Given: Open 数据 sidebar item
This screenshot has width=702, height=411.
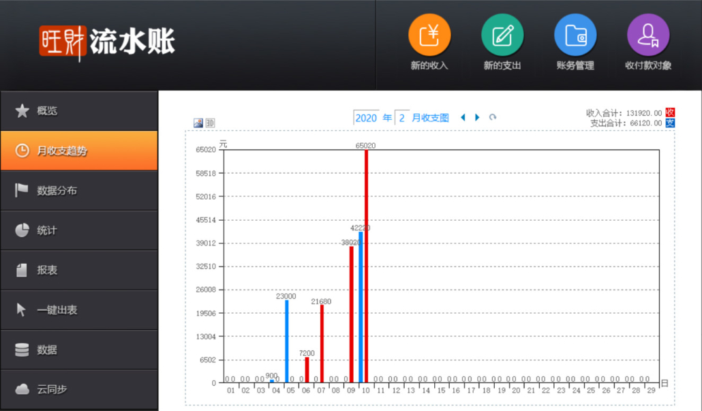Looking at the screenshot, I should tap(79, 350).
